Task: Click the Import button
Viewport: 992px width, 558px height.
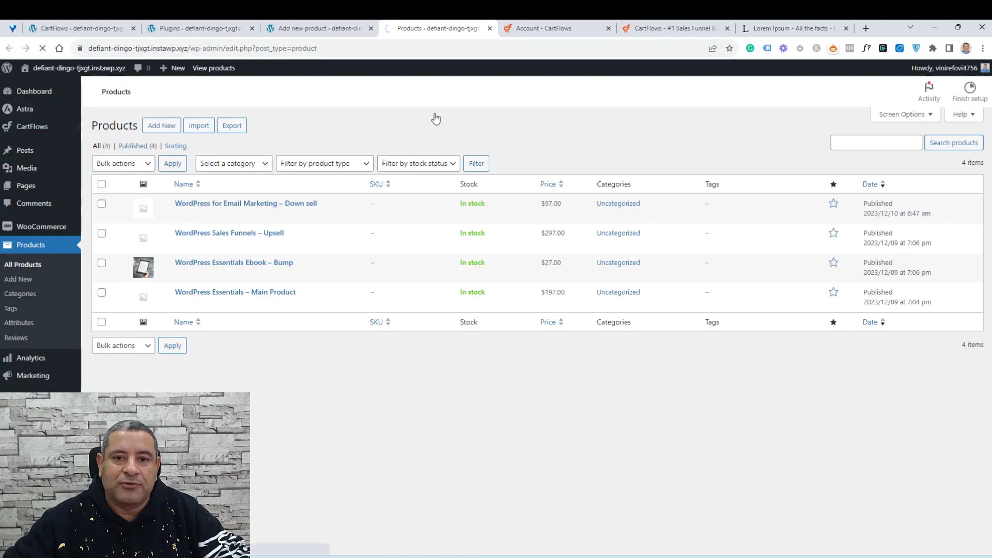Action: (199, 126)
